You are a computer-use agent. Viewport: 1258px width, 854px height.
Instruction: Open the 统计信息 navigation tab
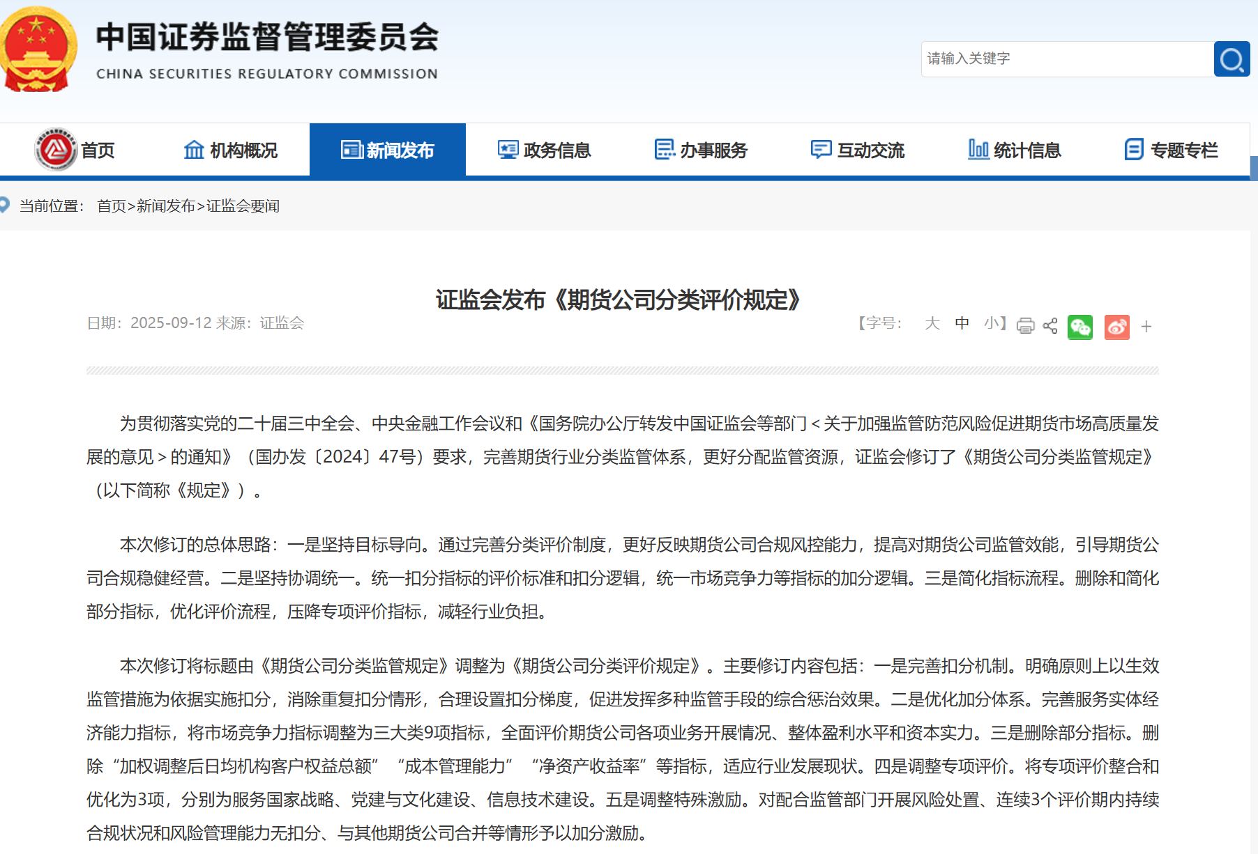(1014, 150)
